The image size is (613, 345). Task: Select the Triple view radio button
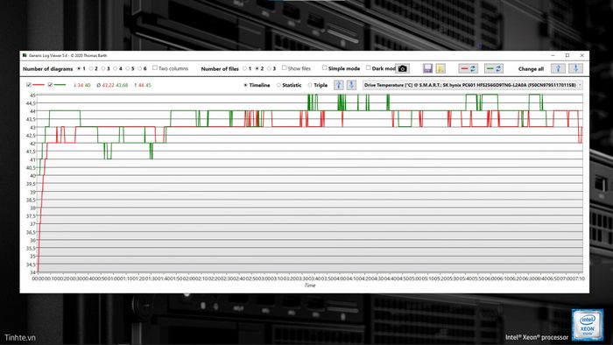pos(310,85)
